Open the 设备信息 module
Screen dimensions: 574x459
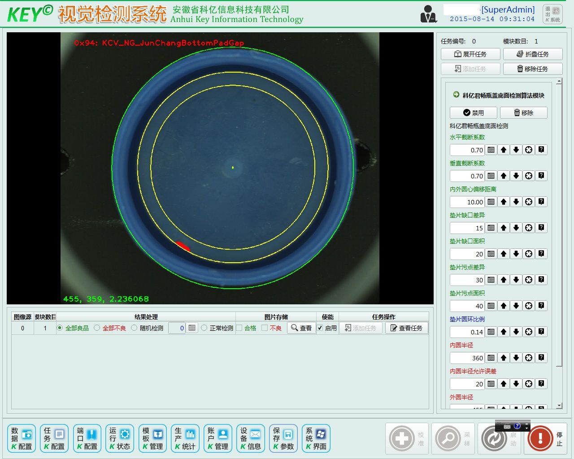(x=251, y=438)
